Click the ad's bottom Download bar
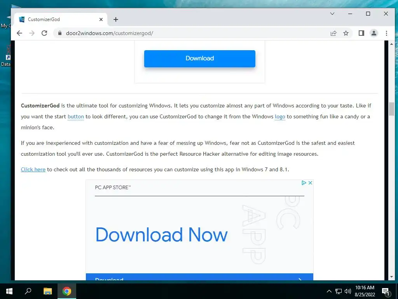The image size is (398, 299). pos(199,277)
